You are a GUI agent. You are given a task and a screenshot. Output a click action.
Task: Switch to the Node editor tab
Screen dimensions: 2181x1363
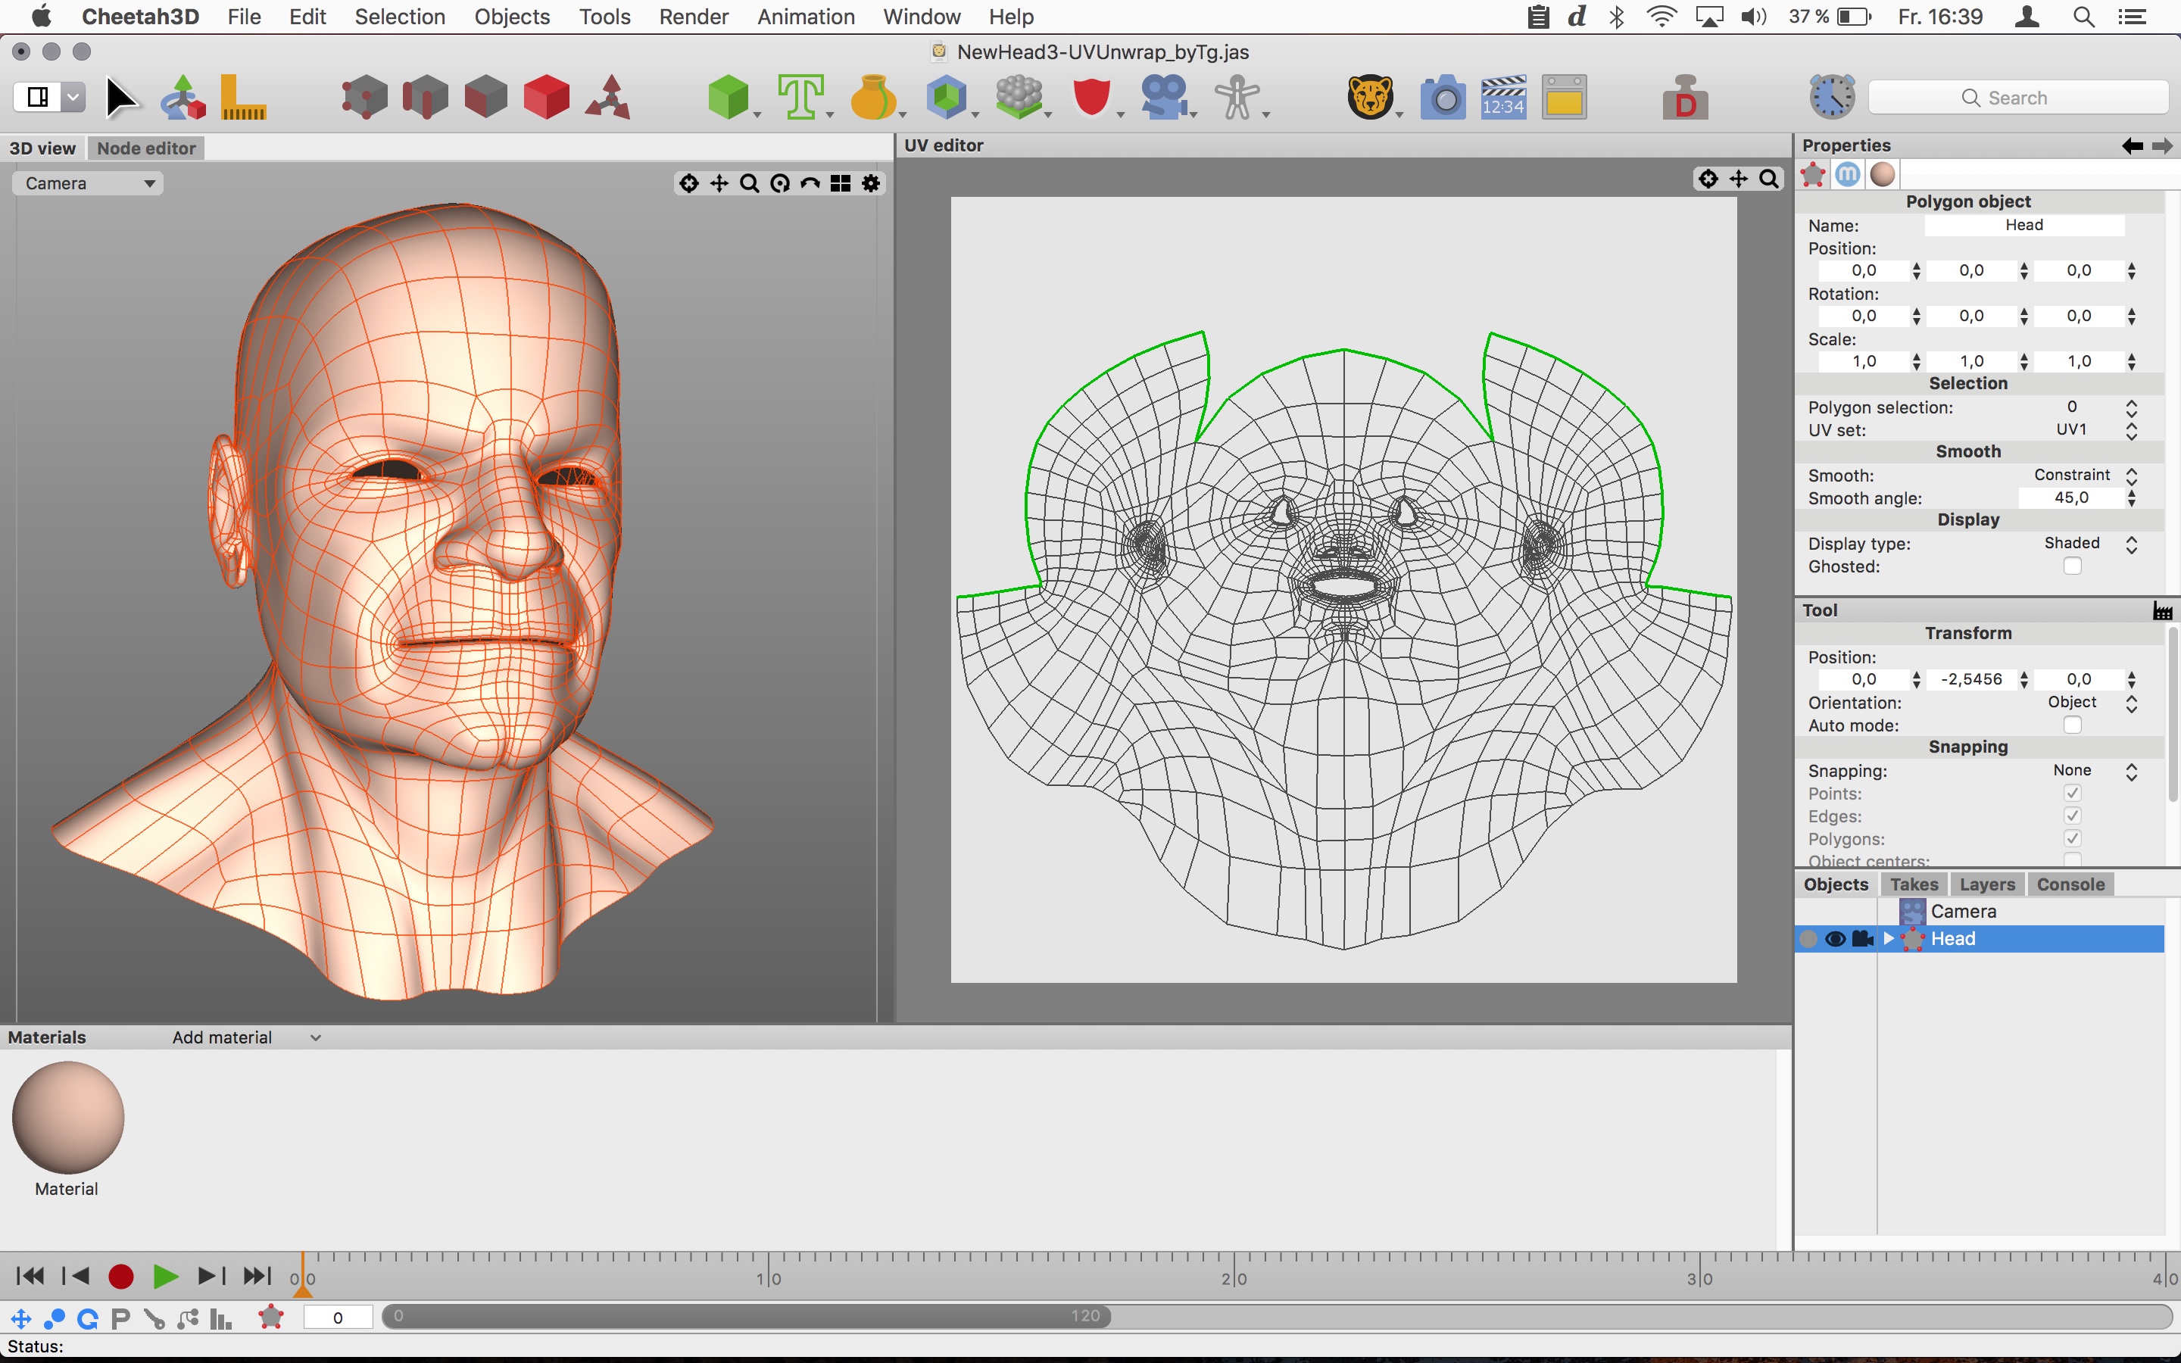[x=146, y=148]
